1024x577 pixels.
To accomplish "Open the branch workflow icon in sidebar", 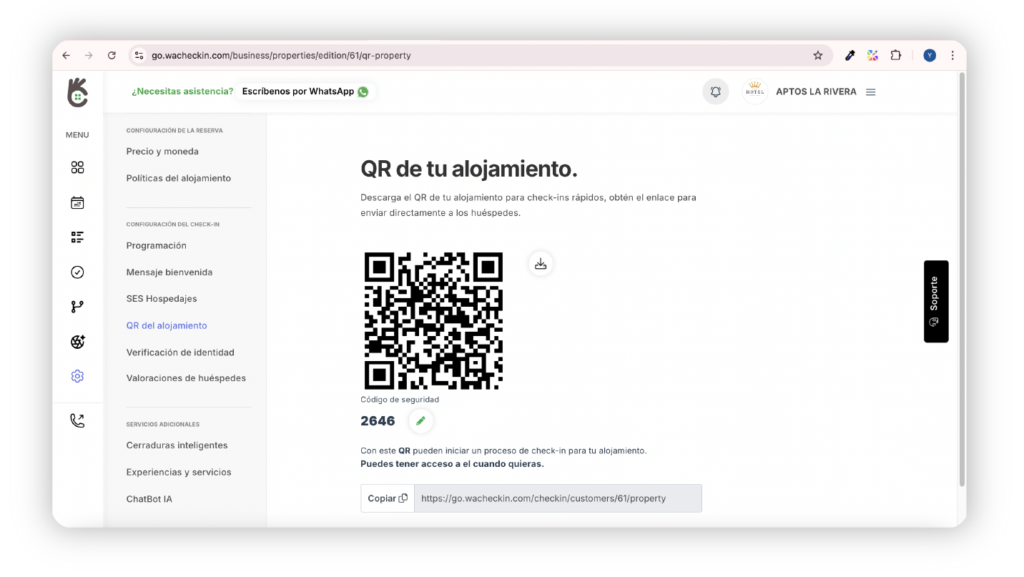I will pos(77,307).
